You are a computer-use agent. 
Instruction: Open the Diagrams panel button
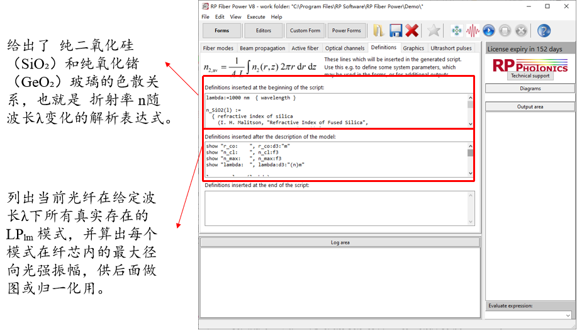(530, 88)
